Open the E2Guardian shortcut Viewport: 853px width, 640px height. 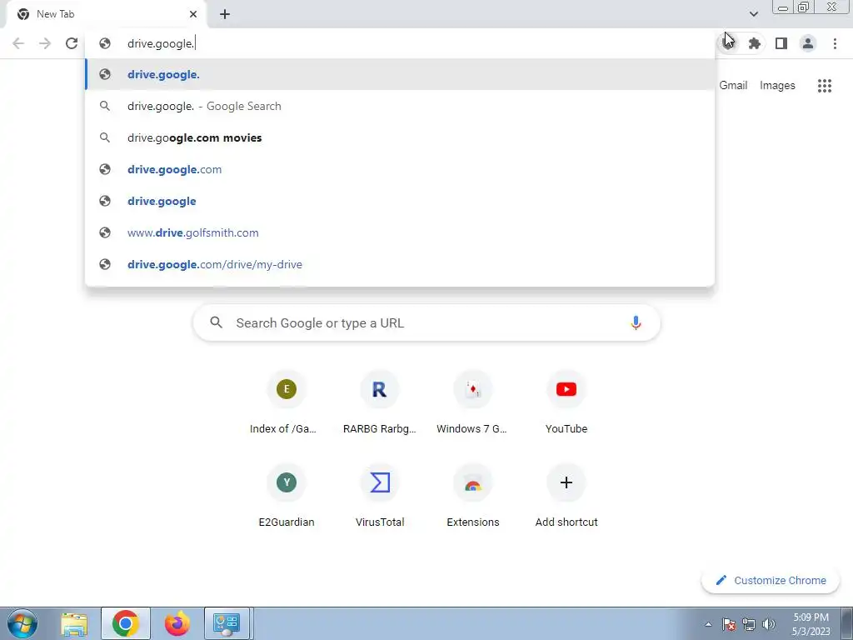(x=287, y=497)
